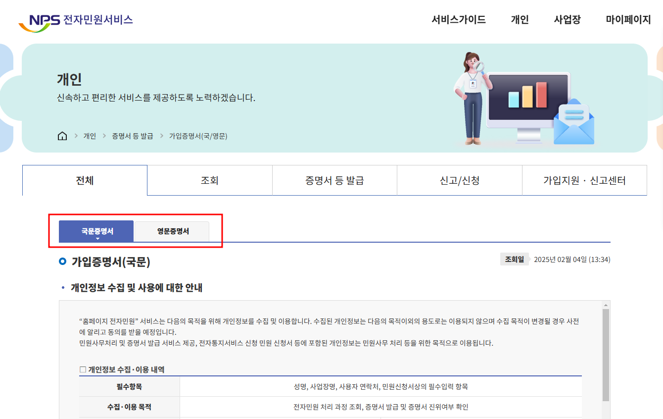
Task: Open 마이페이지 from the top navigation
Action: click(627, 20)
